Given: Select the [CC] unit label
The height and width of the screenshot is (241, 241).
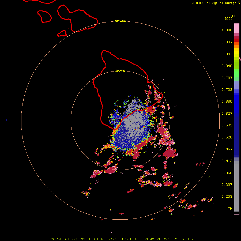Looking at the screenshot, I should coord(228,18).
